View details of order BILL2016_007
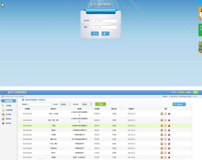Image resolution: width=202 pixels, height=160 pixels. [162, 144]
